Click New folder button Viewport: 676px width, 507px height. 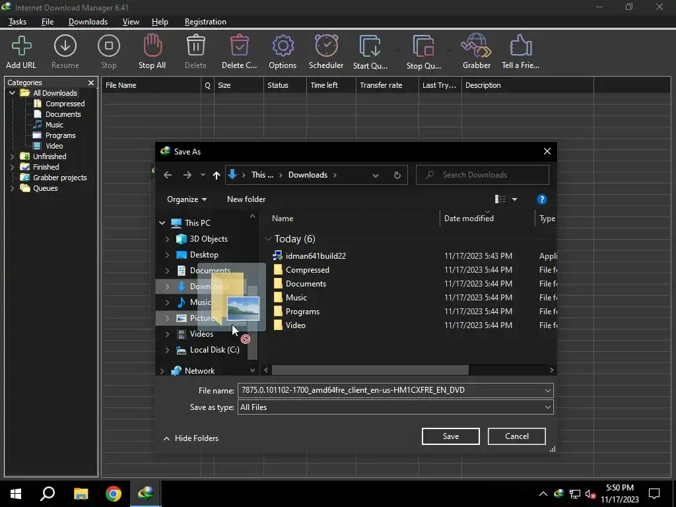246,199
